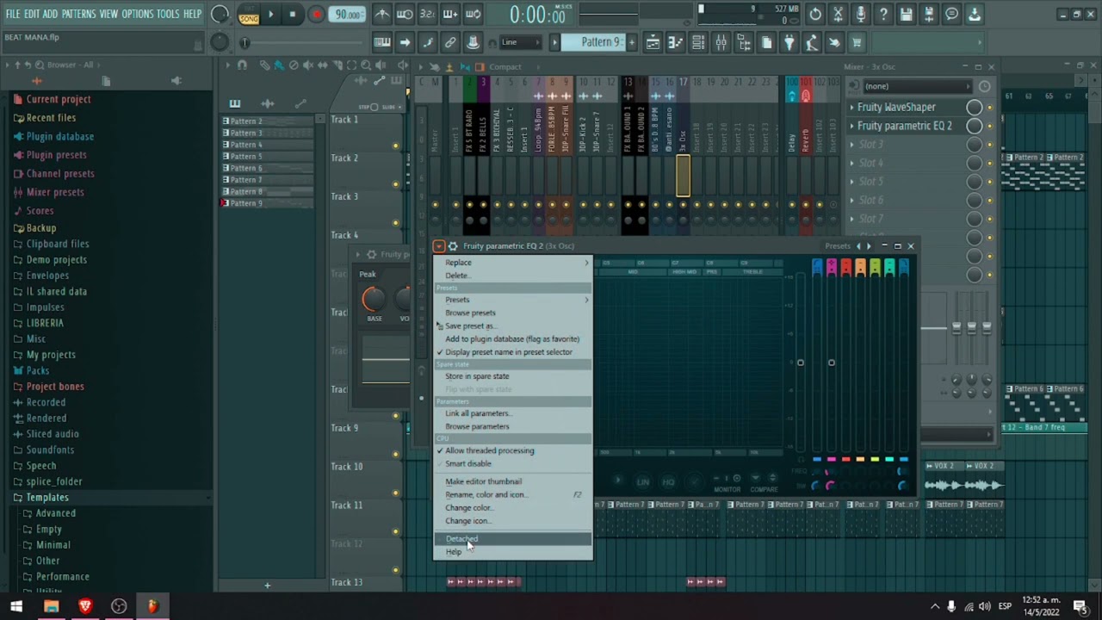
Task: Click Windows Start button on taskbar
Action: click(x=16, y=606)
